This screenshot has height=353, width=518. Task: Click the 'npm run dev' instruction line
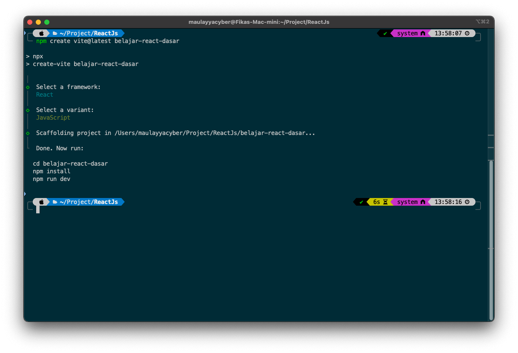[52, 179]
